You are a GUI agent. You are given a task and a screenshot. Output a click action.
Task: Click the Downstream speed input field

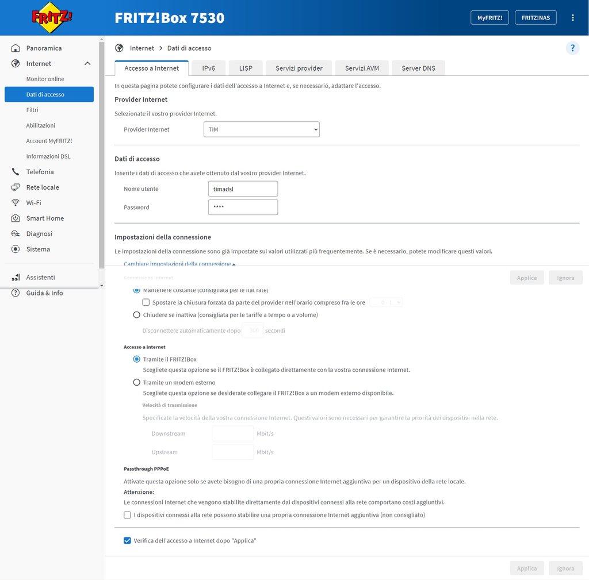point(233,433)
